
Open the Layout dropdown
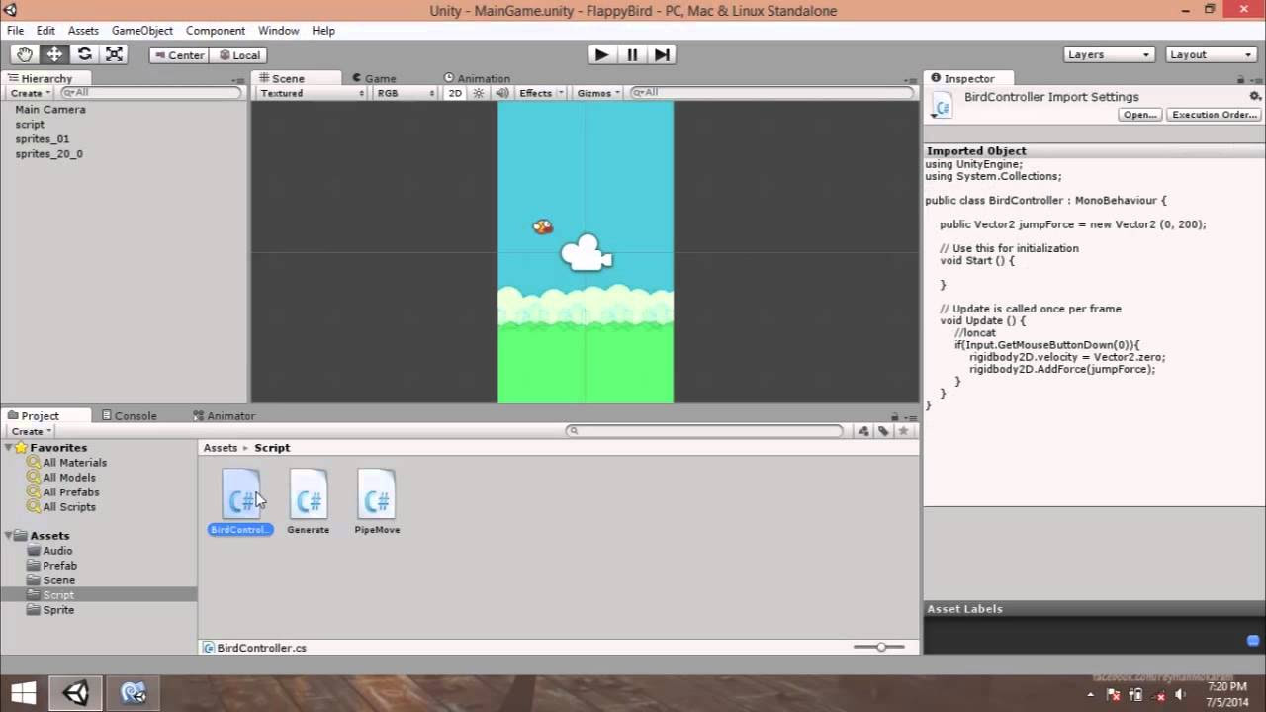[1211, 55]
